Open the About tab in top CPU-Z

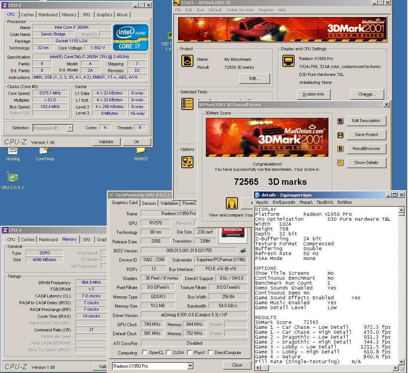[122, 15]
